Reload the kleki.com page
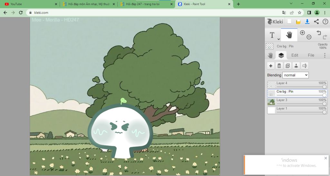 (21, 13)
